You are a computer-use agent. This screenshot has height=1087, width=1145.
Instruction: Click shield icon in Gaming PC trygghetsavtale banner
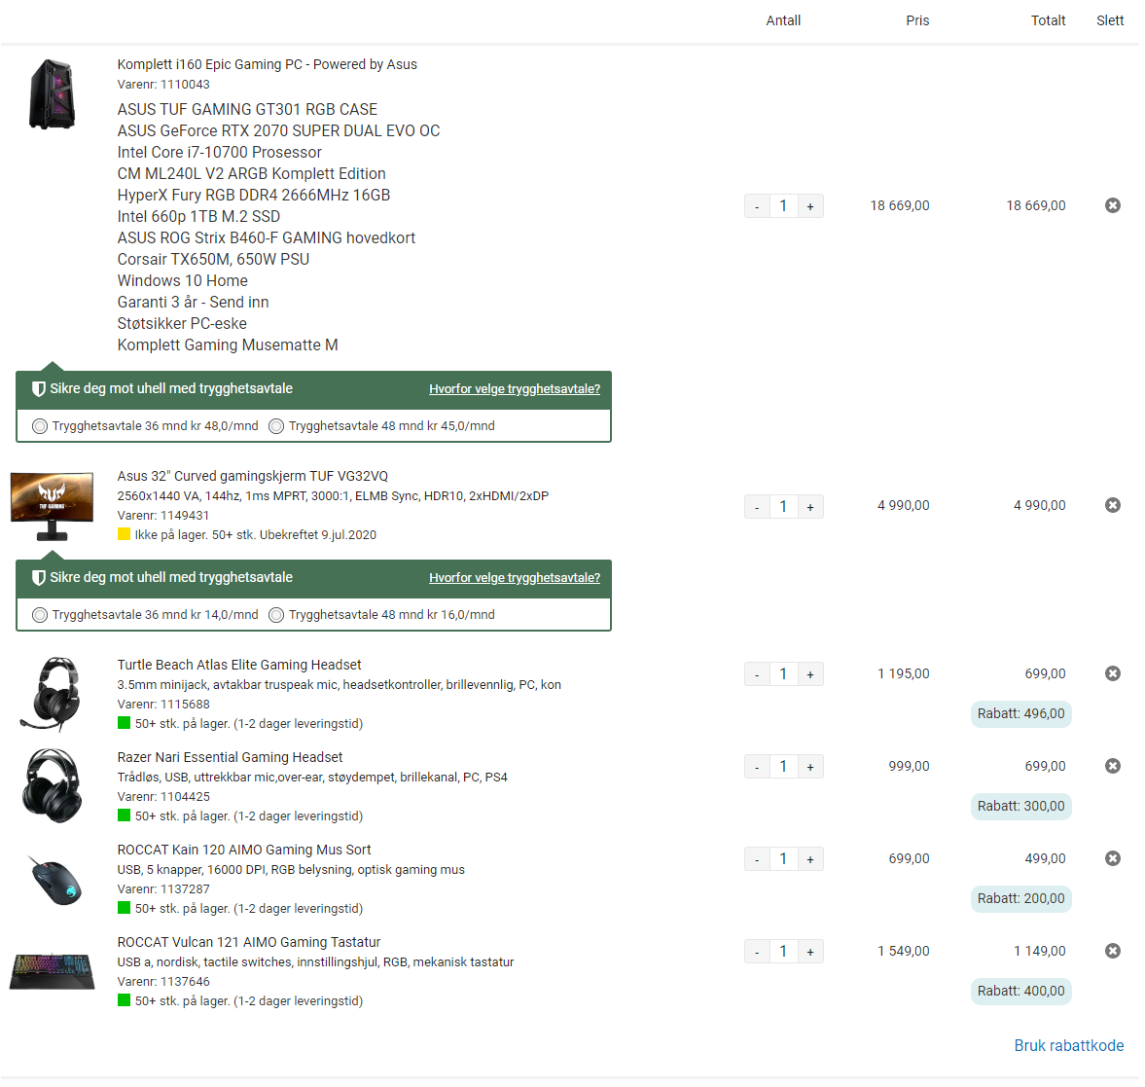[39, 388]
